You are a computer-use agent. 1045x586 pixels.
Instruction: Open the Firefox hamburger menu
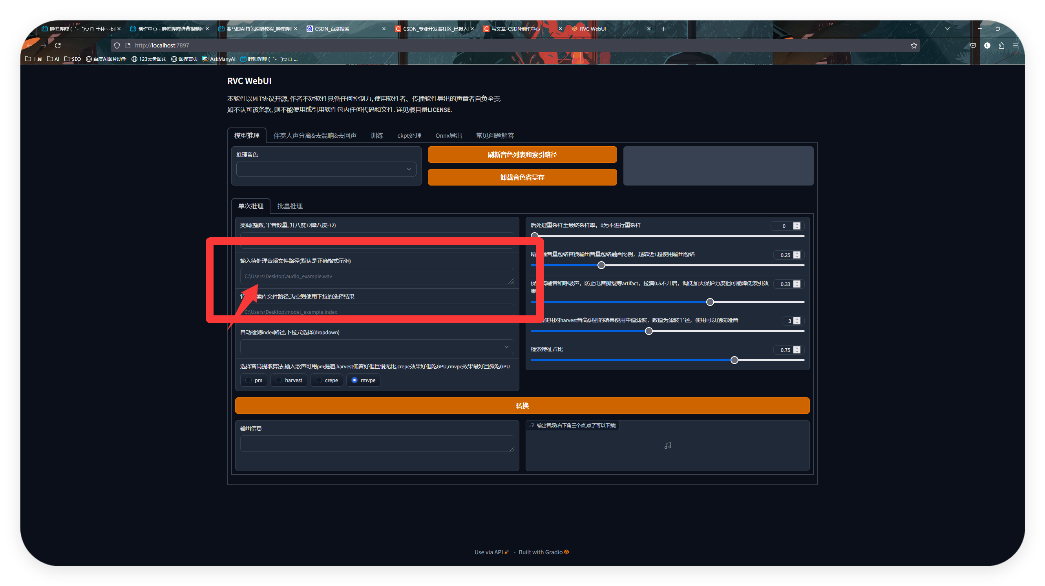coord(1016,45)
